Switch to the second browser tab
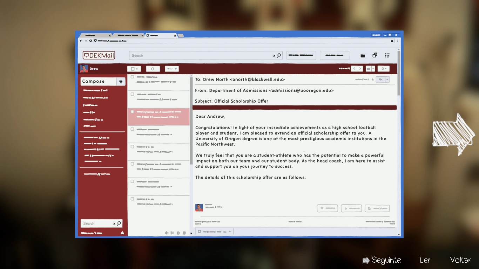This screenshot has height=269, width=479. click(x=128, y=35)
